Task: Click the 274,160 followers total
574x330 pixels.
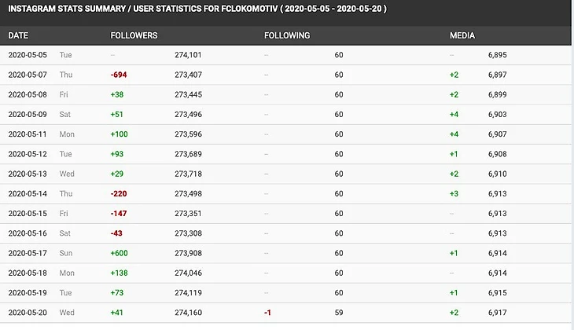Action: coord(189,313)
